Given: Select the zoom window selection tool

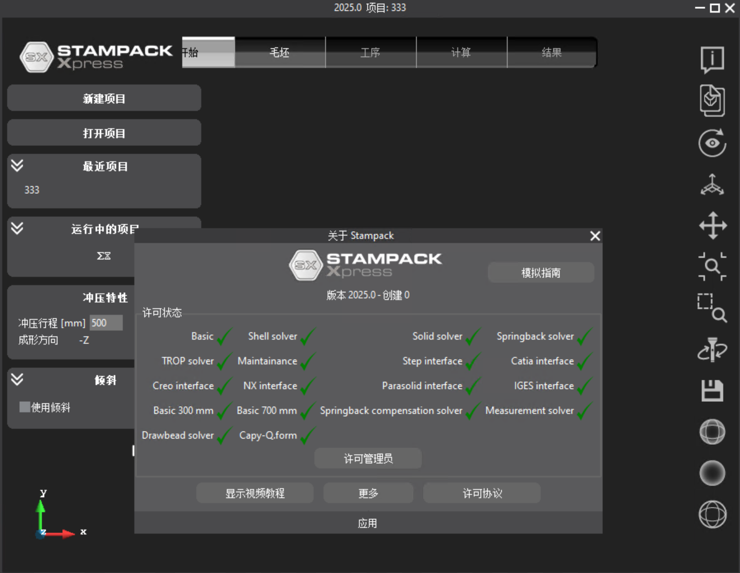Looking at the screenshot, I should (712, 308).
